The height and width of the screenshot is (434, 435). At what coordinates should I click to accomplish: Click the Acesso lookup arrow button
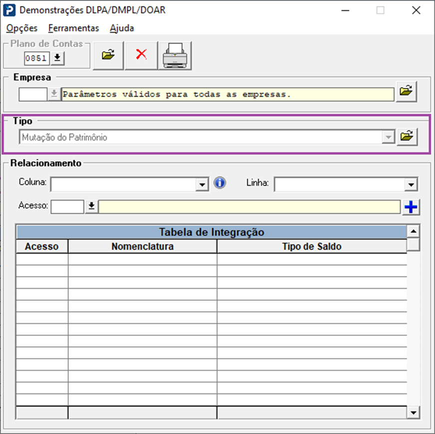coord(91,206)
